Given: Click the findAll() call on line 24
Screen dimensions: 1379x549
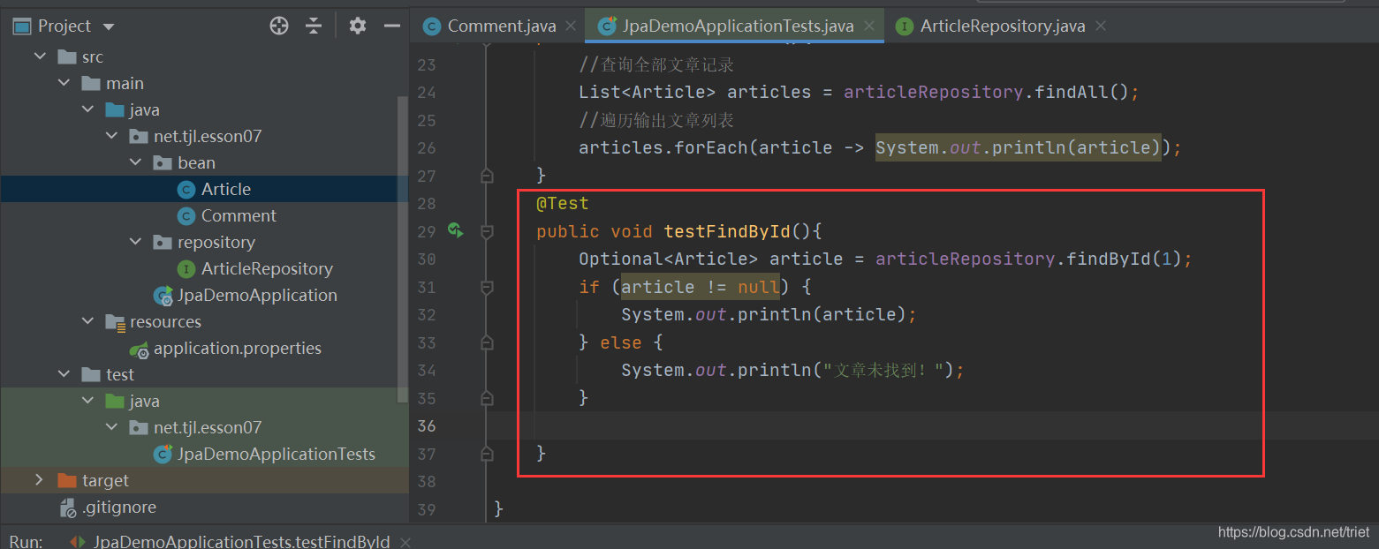Looking at the screenshot, I should coord(1081,92).
